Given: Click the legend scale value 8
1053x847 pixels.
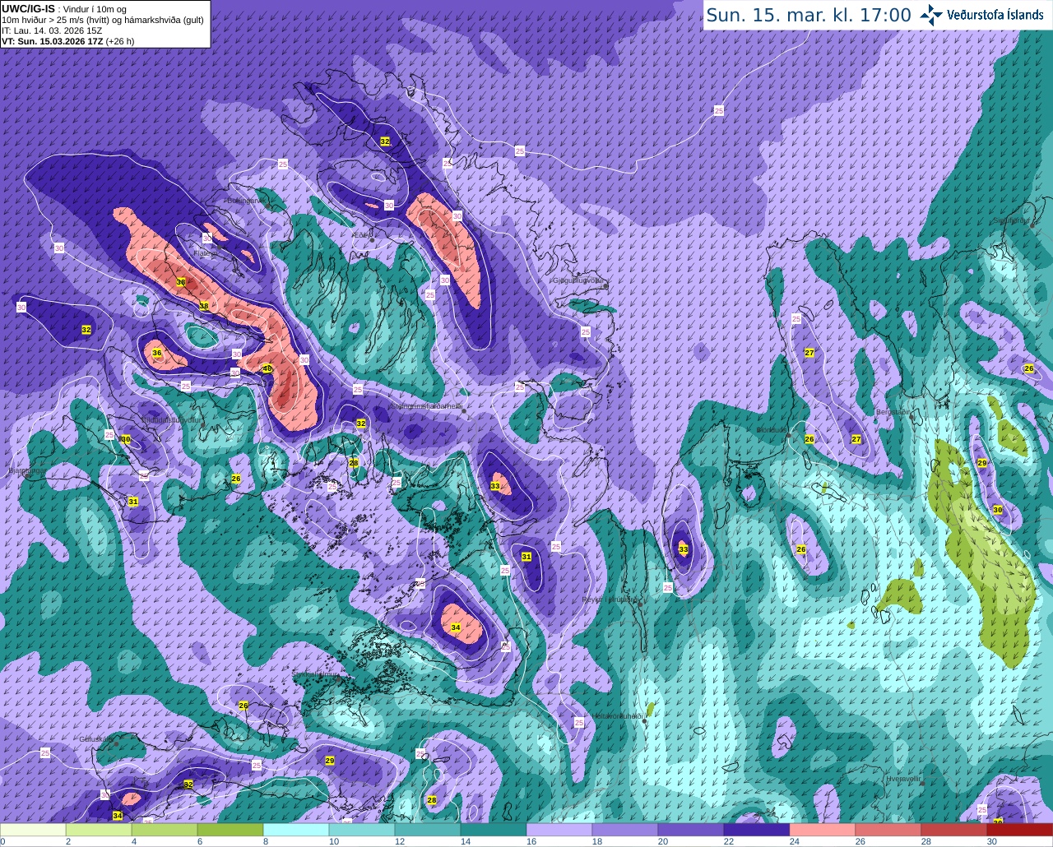Looking at the screenshot, I should [265, 841].
